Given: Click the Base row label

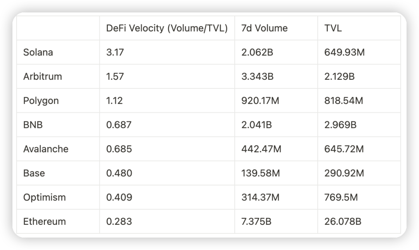Looking at the screenshot, I should pyautogui.click(x=34, y=173).
